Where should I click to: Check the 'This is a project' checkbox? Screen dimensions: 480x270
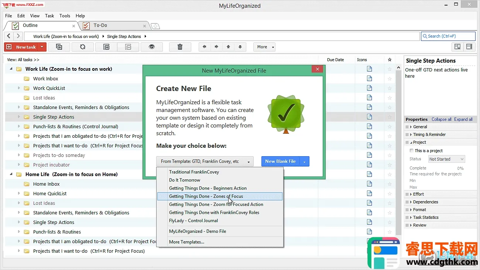tap(412, 151)
